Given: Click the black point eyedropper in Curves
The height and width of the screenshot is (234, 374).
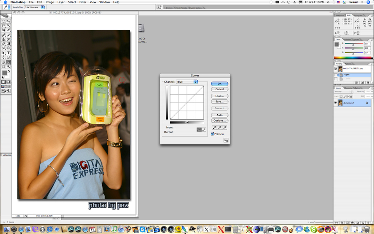Looking at the screenshot, I should tap(214, 128).
